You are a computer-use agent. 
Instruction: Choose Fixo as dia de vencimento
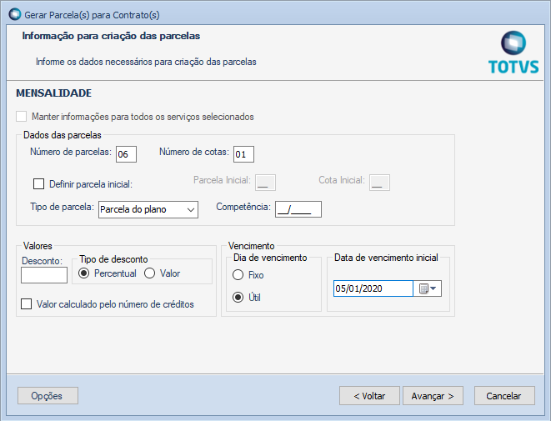pos(238,275)
